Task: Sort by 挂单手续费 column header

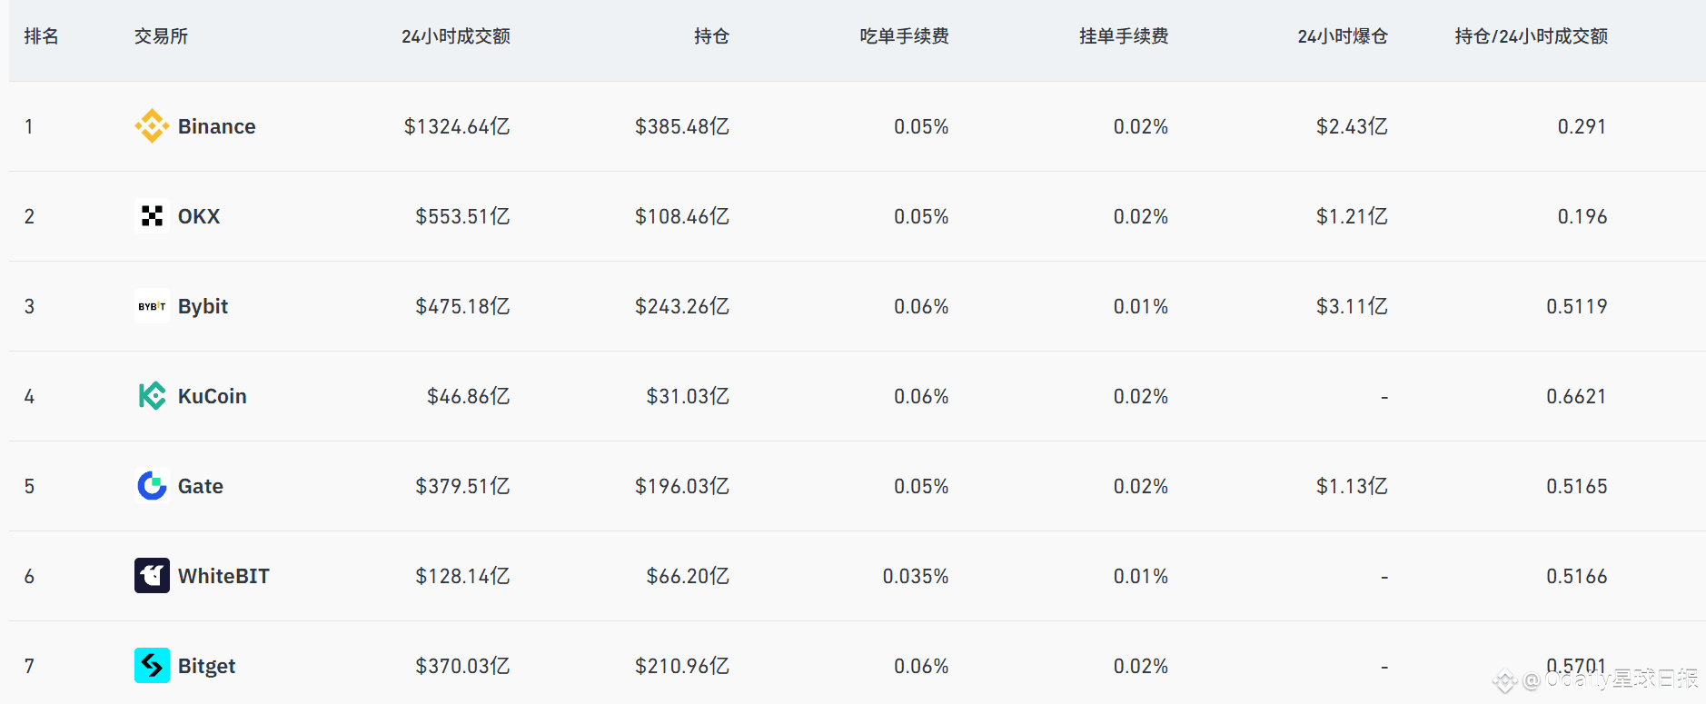Action: click(1123, 36)
